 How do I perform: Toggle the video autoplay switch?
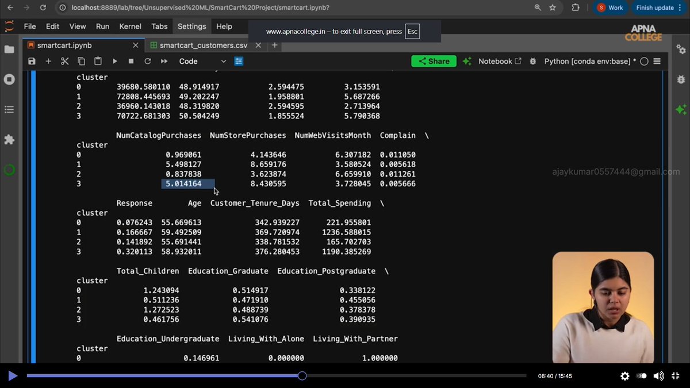642,376
